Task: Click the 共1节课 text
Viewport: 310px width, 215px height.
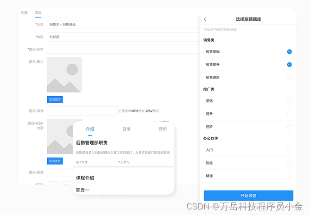Action: 82,162
